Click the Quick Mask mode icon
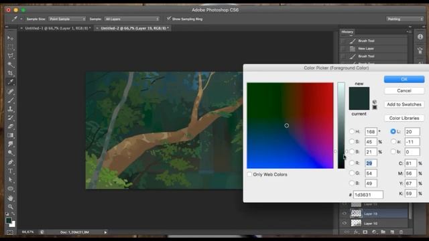Screen dimensions: 429x241 coord(10,232)
